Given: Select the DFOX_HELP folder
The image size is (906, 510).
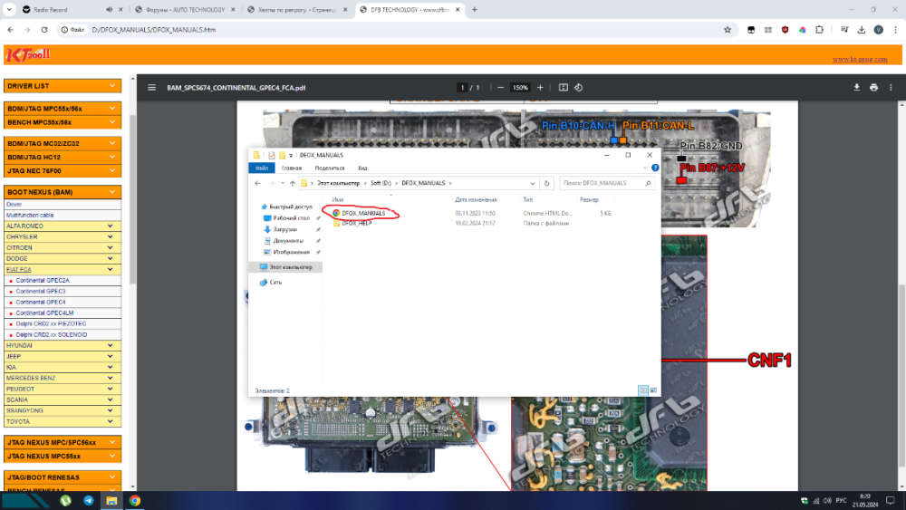Looking at the screenshot, I should pos(356,224).
